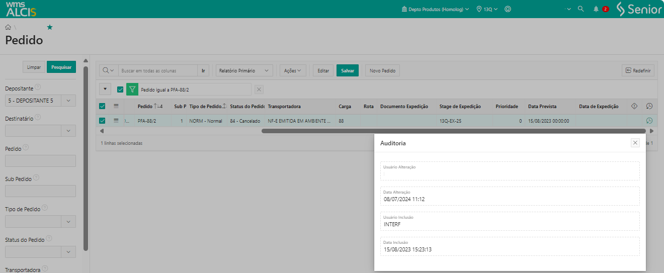Show help for Status do Pedido field

[49, 238]
